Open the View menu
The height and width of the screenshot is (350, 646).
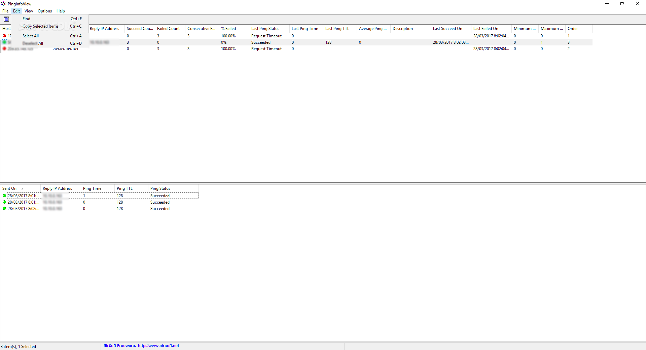(x=29, y=11)
